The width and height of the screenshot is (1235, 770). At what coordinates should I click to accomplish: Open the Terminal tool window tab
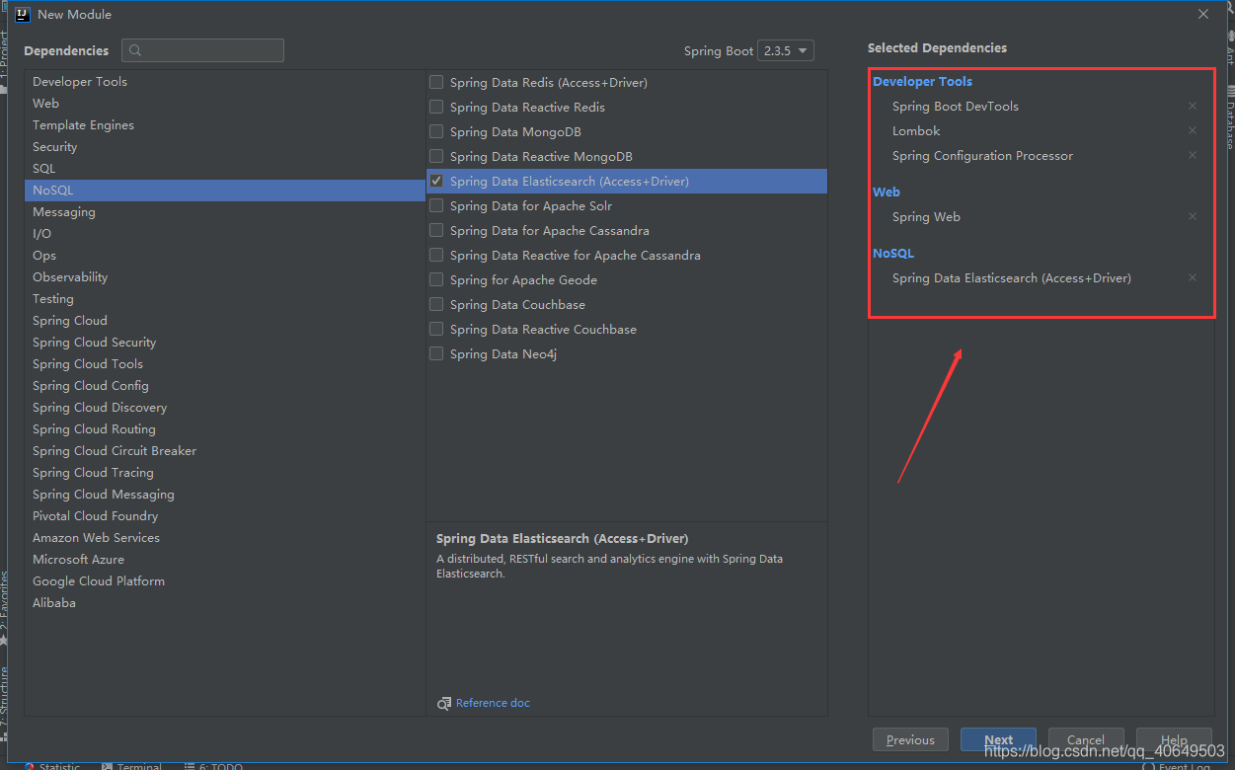click(132, 765)
